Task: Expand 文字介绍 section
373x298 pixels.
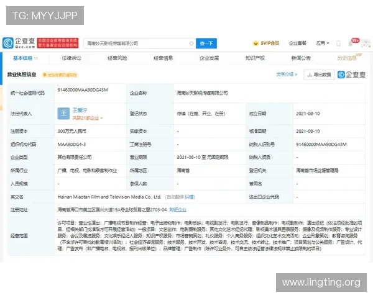Action: click(x=287, y=74)
